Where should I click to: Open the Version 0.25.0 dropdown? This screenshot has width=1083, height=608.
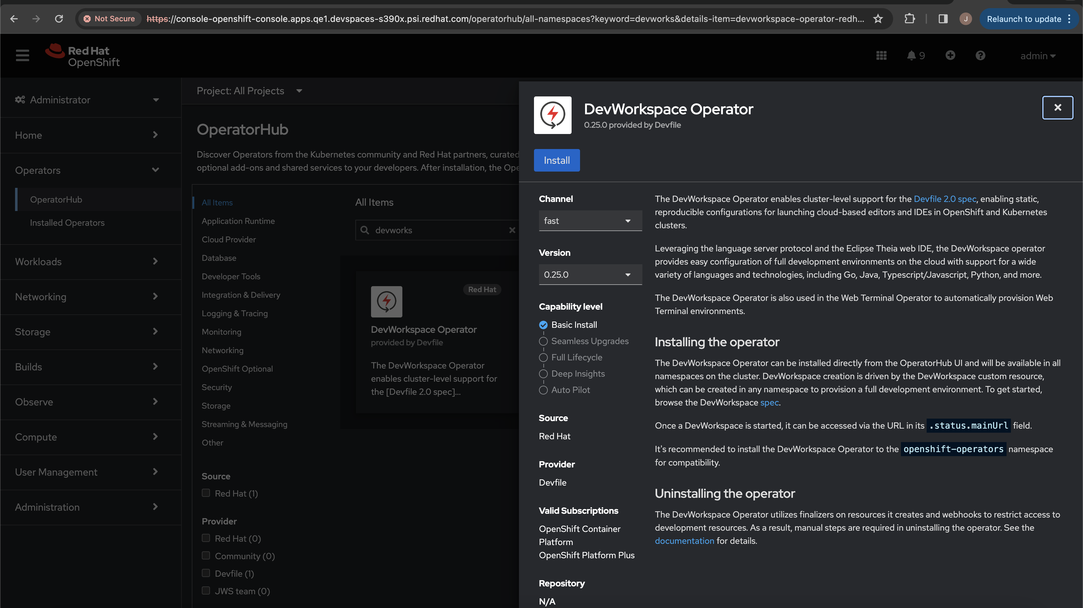[590, 275]
